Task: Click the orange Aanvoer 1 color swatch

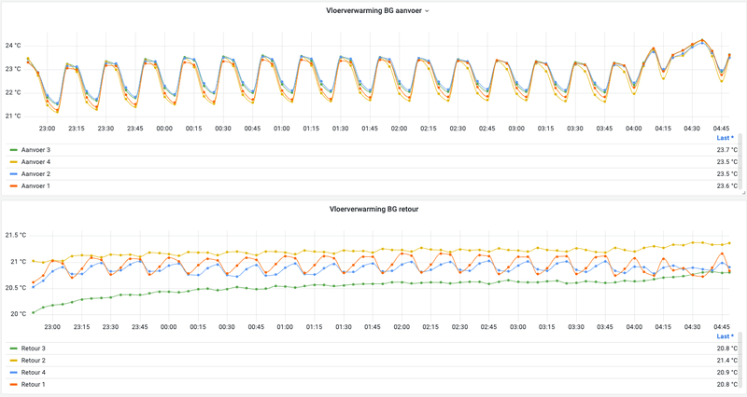Action: point(14,185)
